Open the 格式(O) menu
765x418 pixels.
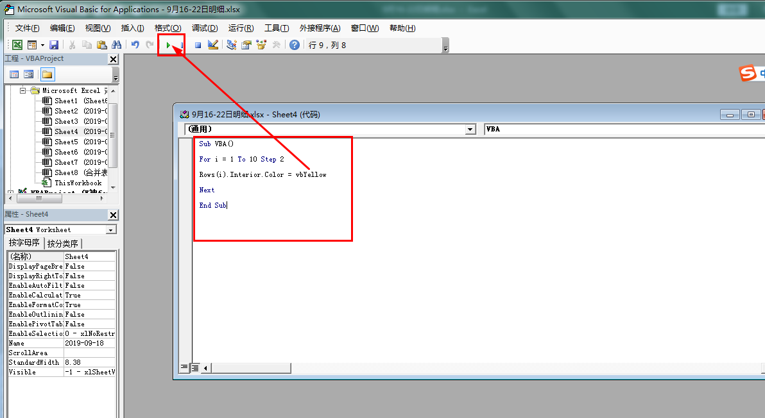click(168, 28)
